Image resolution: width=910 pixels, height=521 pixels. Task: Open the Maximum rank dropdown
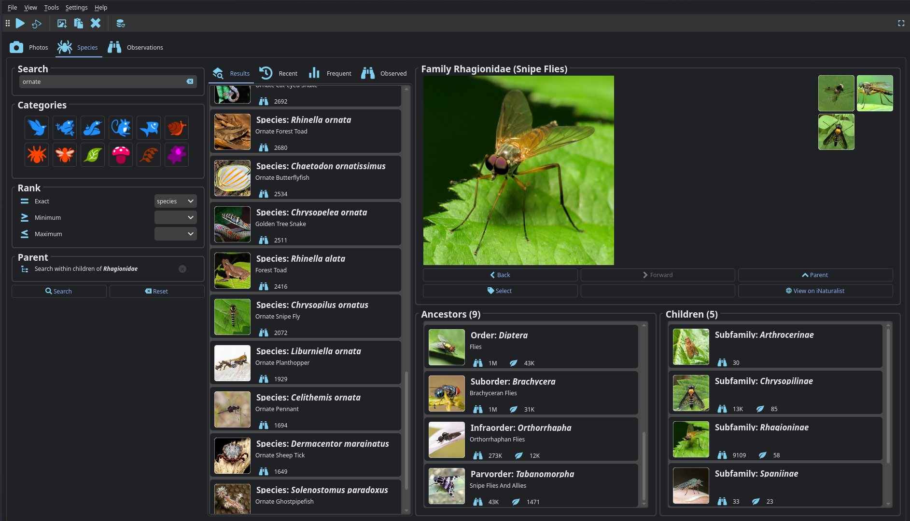(x=175, y=234)
